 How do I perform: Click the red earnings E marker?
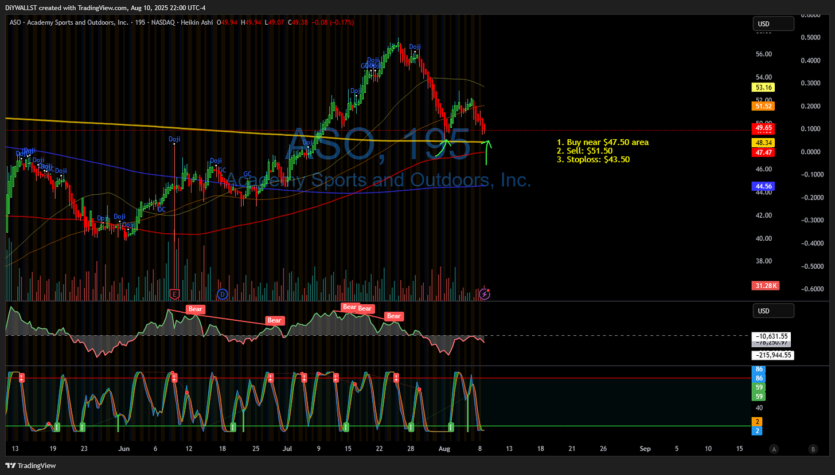click(175, 294)
